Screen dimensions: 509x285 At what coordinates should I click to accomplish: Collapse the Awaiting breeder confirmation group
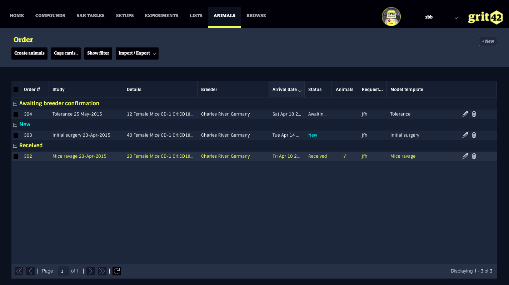click(x=15, y=104)
